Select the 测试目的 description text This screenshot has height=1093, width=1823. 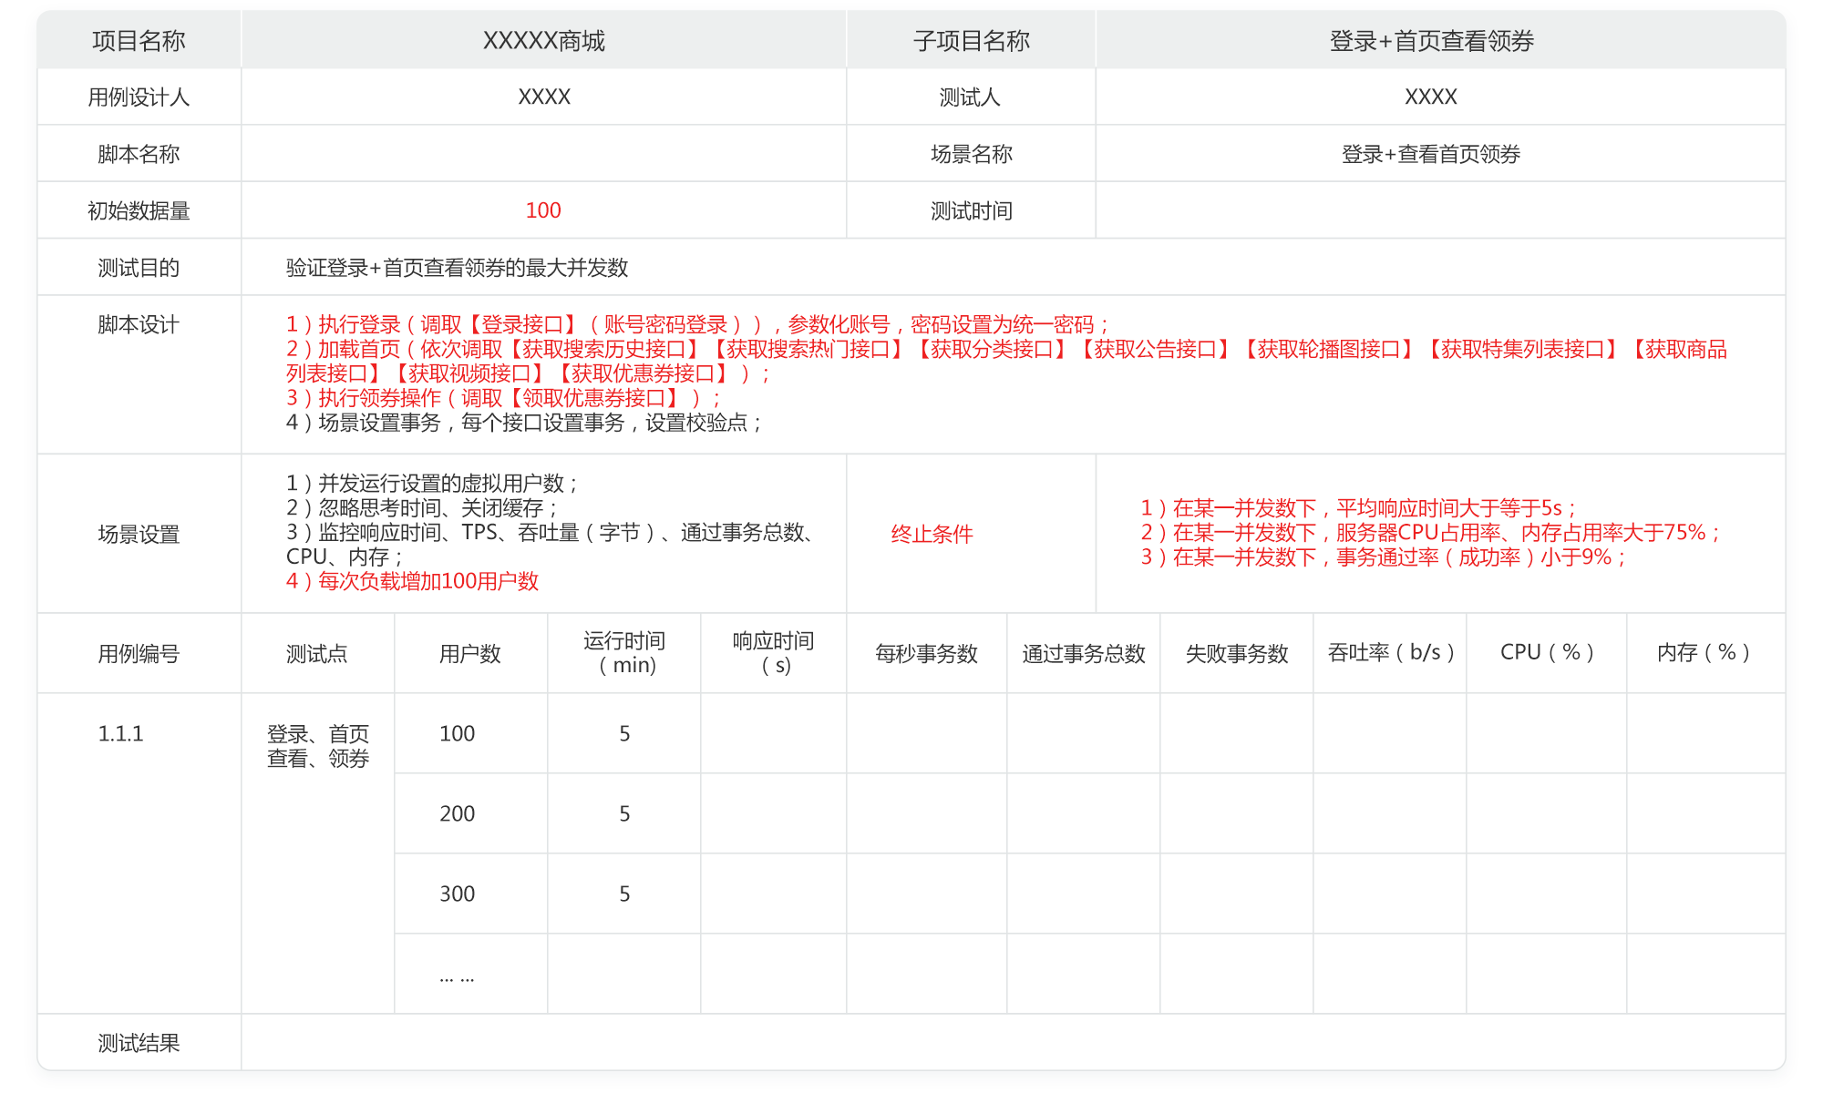[457, 268]
